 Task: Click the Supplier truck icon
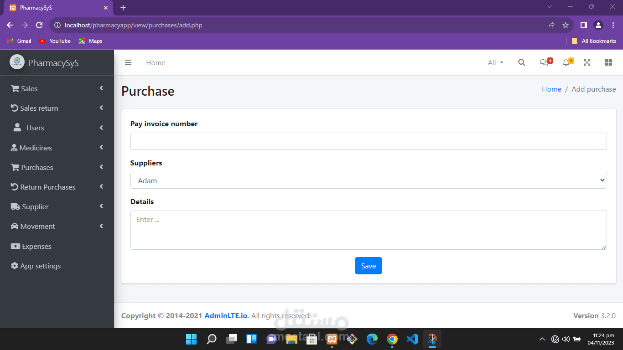pos(15,206)
